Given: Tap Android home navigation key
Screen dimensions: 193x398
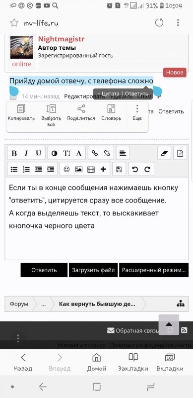Looking at the screenshot, I should 96,387.
